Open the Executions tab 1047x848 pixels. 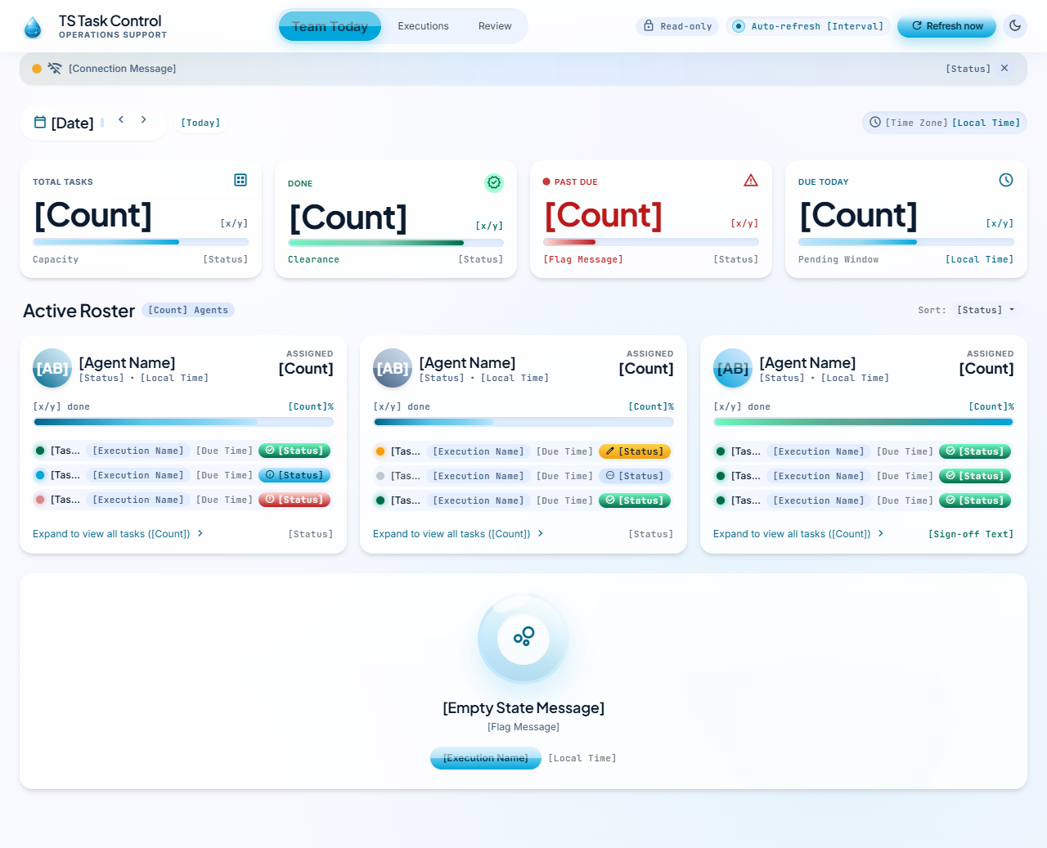pos(423,26)
